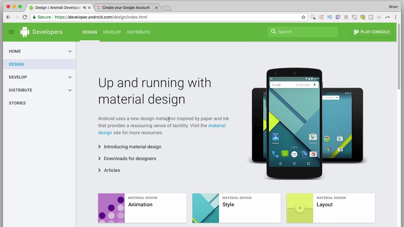Click the purple Animation card thumbnail
This screenshot has width=404, height=227.
[111, 208]
